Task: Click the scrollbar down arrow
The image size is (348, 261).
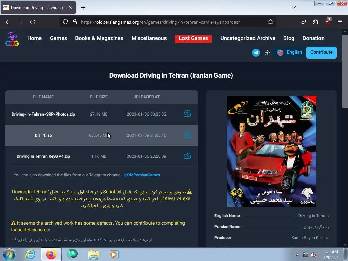Action: [345, 245]
